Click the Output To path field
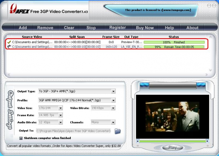This screenshot has width=219, height=156. tap(73, 131)
